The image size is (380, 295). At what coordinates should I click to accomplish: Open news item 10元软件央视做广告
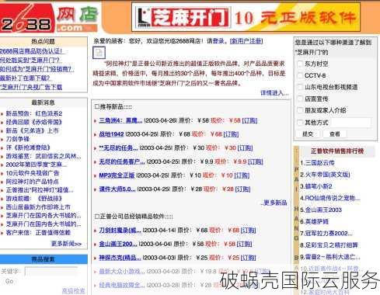33,173
